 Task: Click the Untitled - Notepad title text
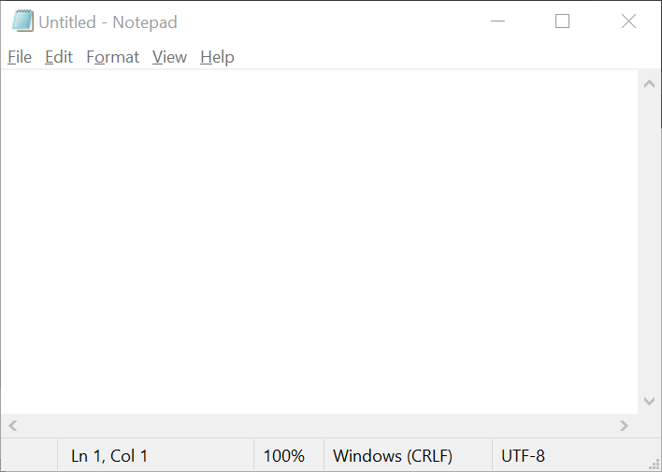(108, 22)
